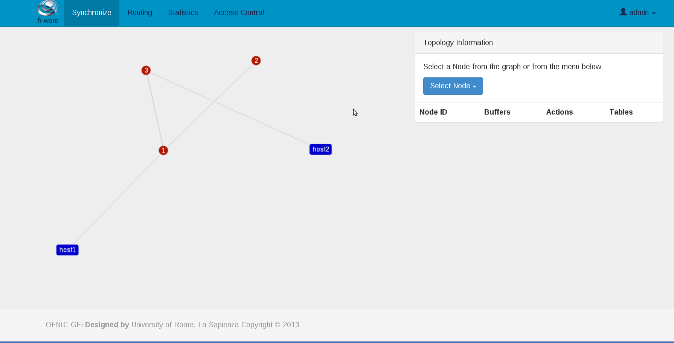This screenshot has height=343, width=674.
Task: Click the Node ID column header
Action: (433, 112)
